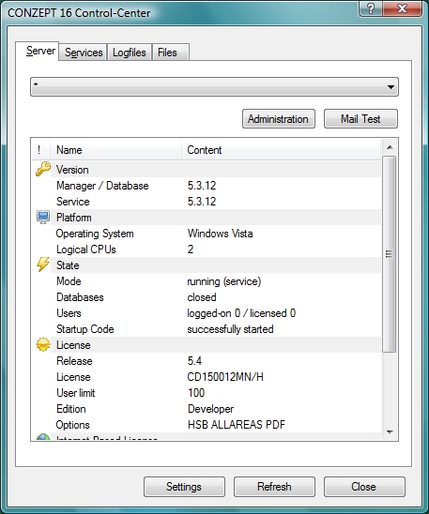
Task: Select the State group row
Action: (207, 265)
